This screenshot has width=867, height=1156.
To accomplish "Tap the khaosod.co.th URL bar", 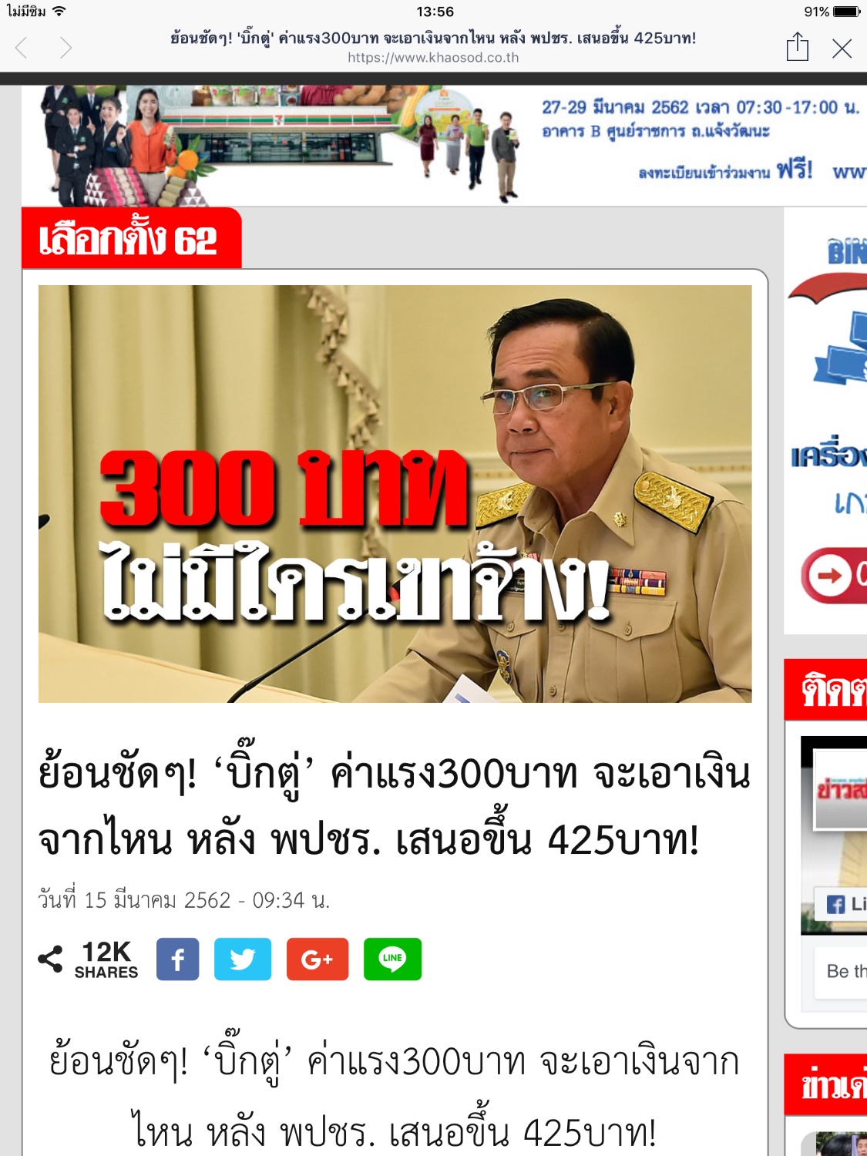I will 433,58.
